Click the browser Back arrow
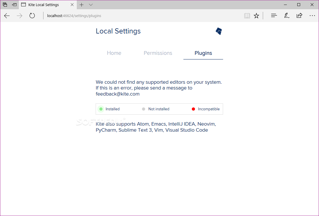Screen dimensions: 319x216 pos(7,16)
